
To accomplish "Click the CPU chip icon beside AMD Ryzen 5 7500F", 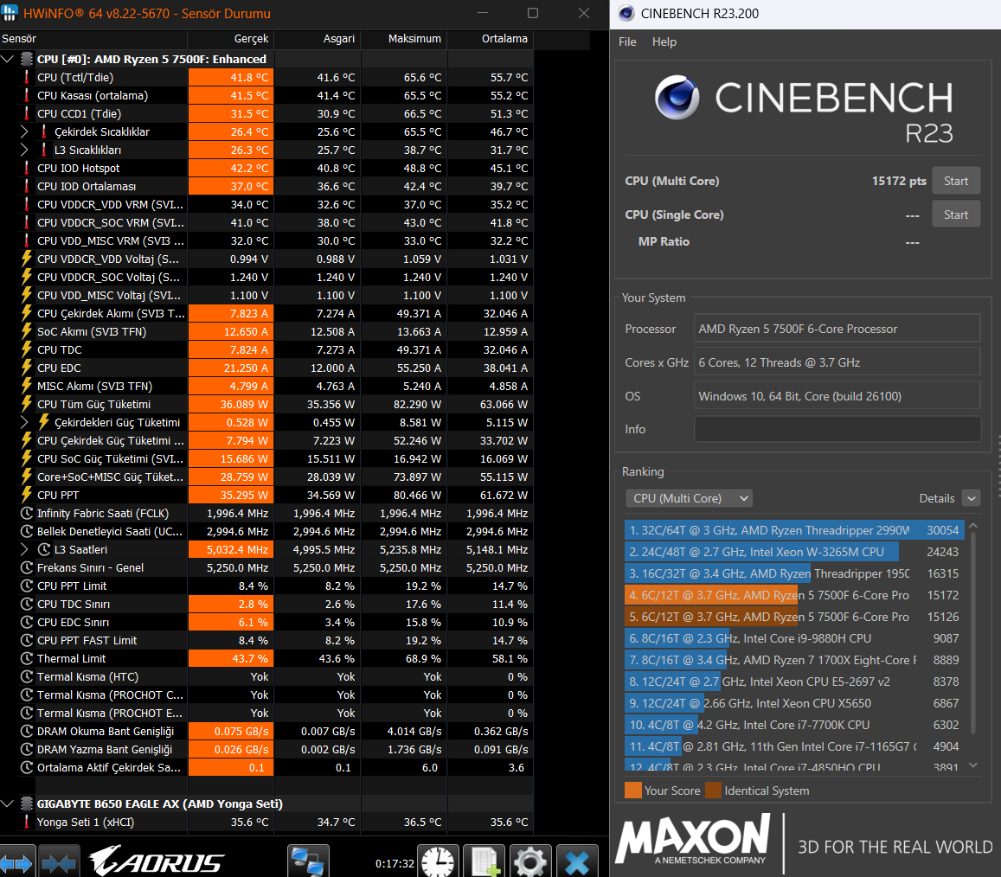I will click(x=26, y=59).
